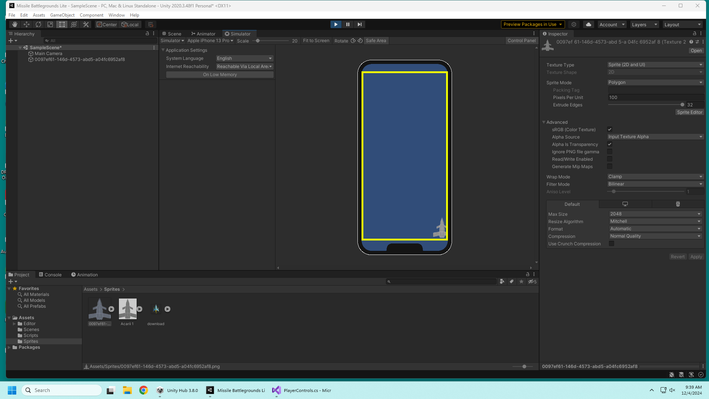Enable Use Crunch Compression checkbox
Viewport: 709px width, 399px height.
612,243
